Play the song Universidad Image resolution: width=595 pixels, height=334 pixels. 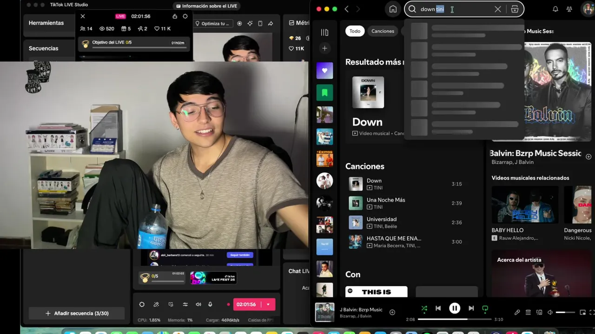click(404, 223)
